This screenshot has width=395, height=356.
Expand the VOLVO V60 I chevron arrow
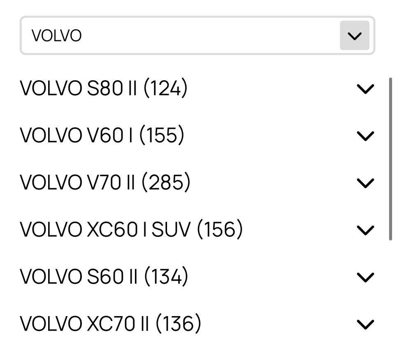pos(365,136)
